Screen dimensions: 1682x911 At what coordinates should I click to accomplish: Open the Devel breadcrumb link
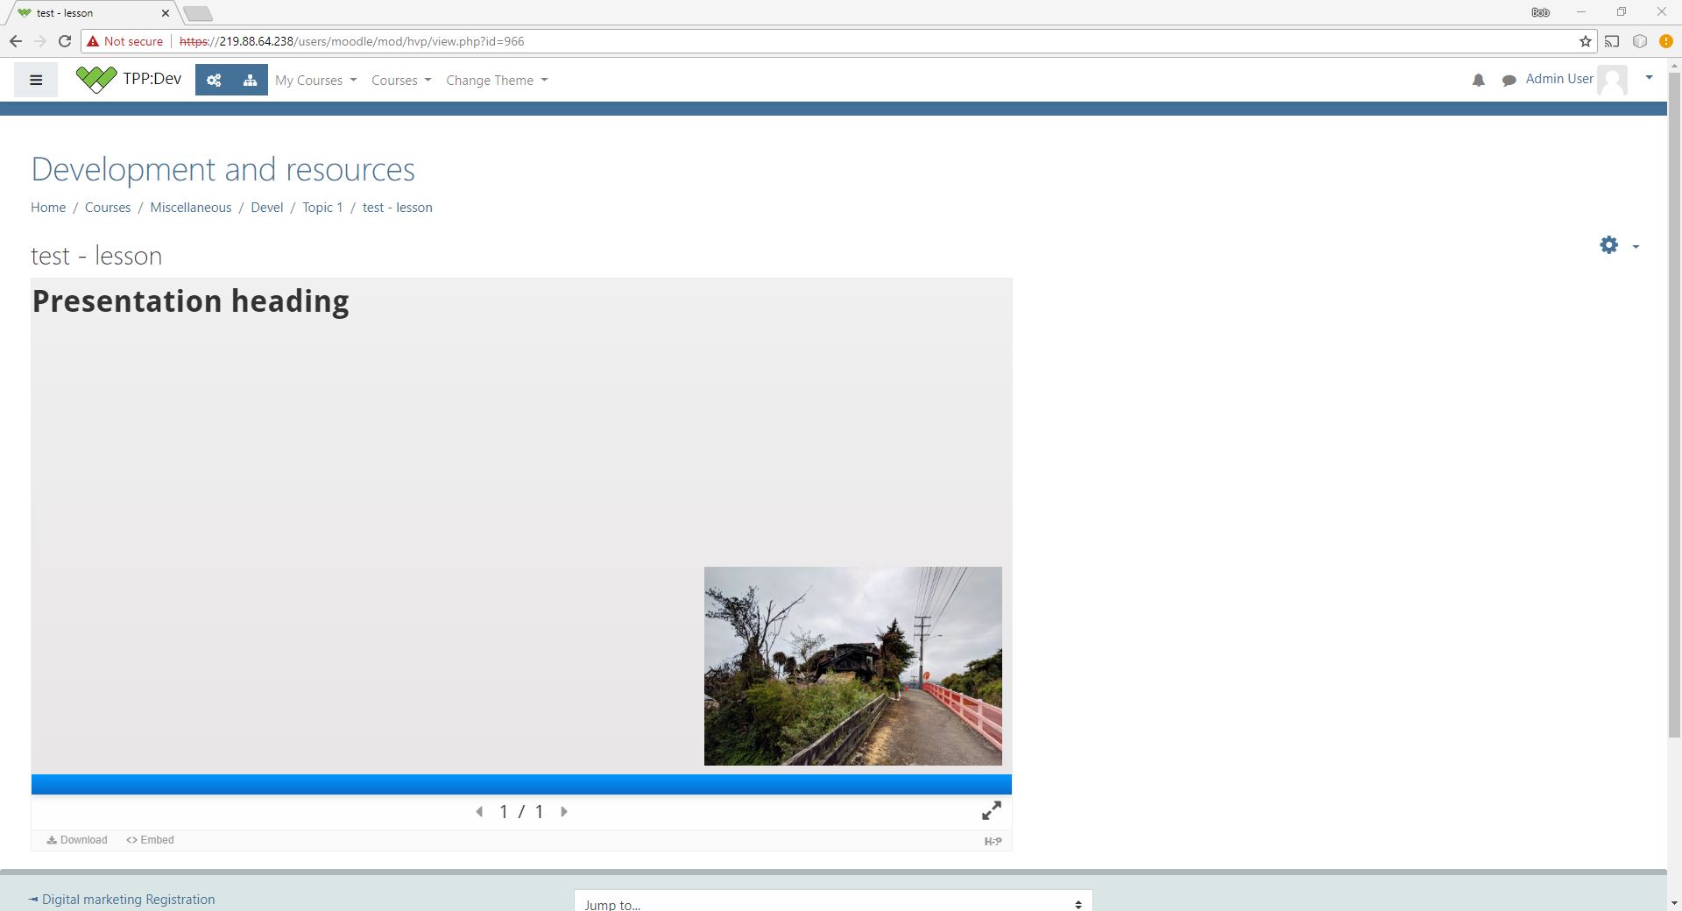tap(267, 208)
